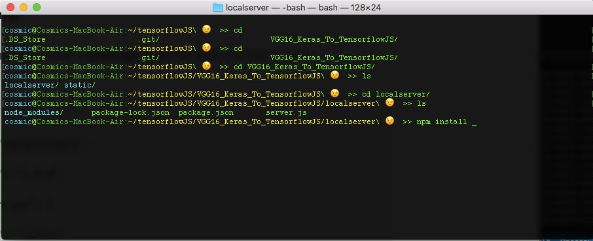Click the first '.DS_Store' completion entry

point(25,39)
